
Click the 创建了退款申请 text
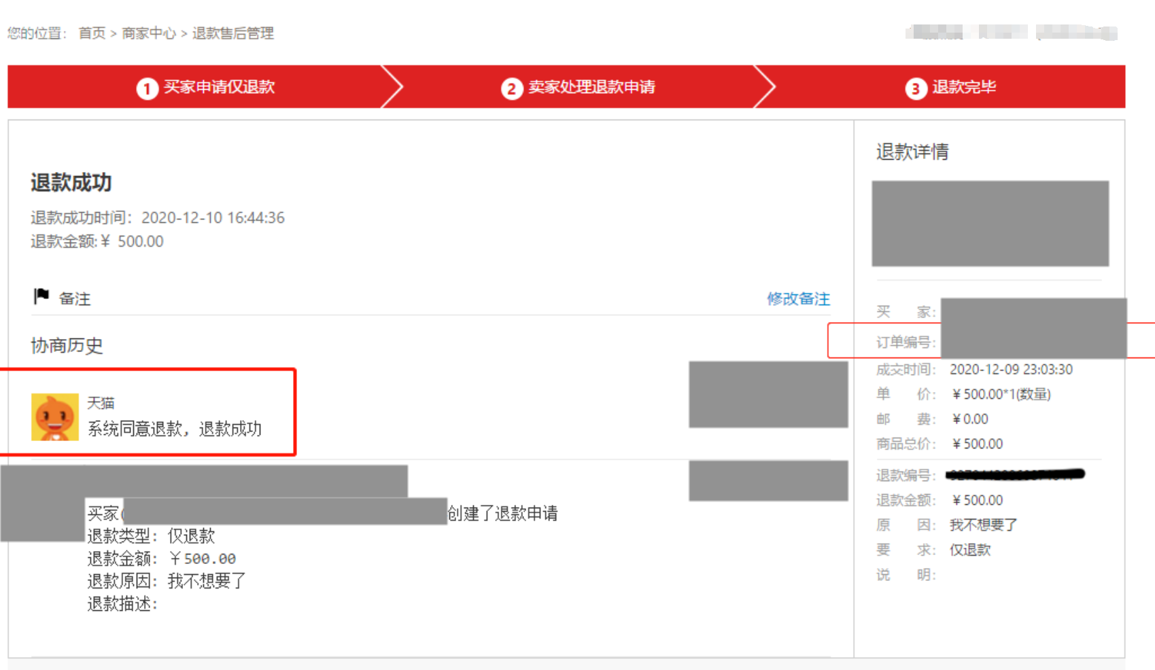pyautogui.click(x=502, y=514)
